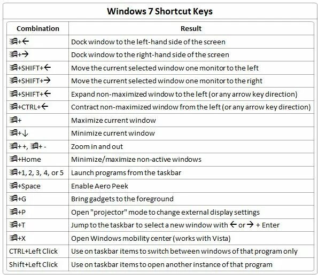Click the Combination column header
Screen dimensions: 318x275
click(38, 29)
